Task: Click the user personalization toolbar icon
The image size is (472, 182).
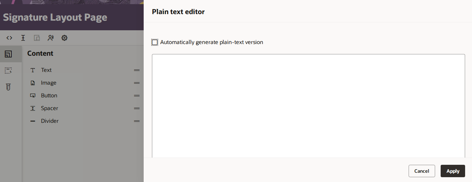Action: [51, 38]
